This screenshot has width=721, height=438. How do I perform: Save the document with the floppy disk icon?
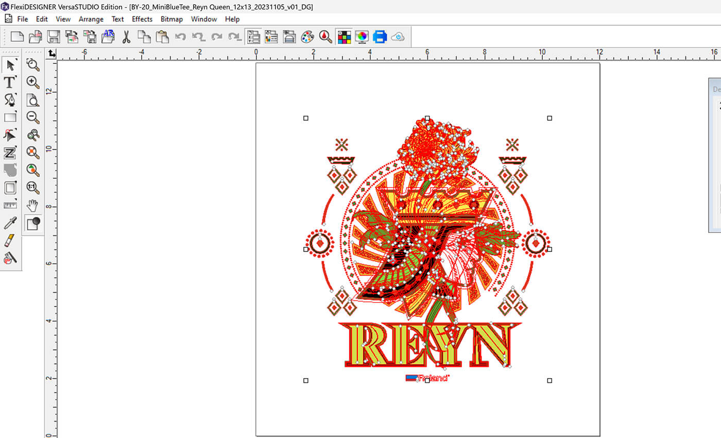[x=54, y=37]
